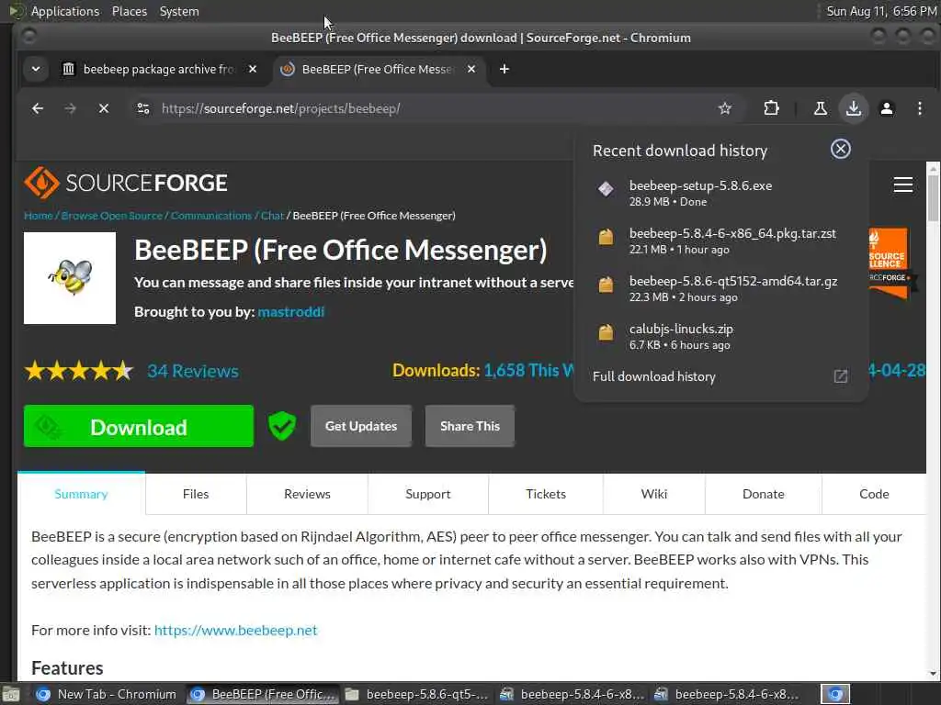The image size is (941, 705).
Task: Open Chat breadcrumb link
Action: click(272, 215)
